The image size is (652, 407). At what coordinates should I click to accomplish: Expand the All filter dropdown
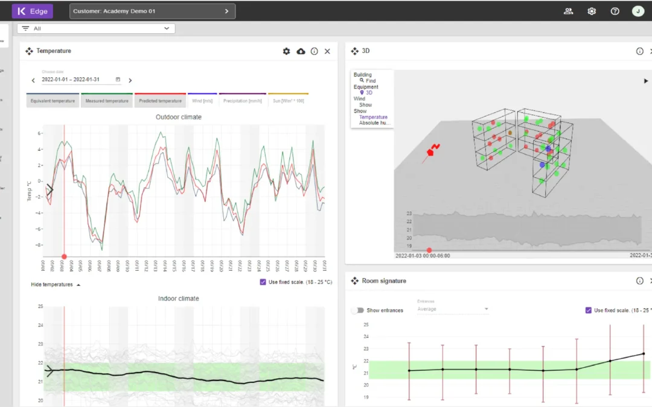[x=97, y=28]
